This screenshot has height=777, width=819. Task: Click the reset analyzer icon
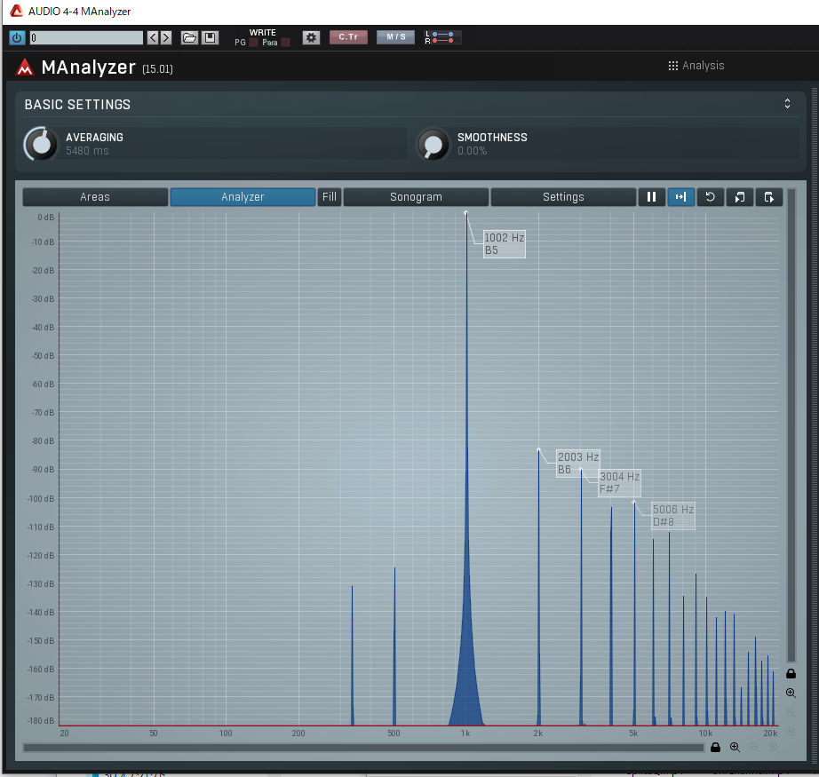click(710, 197)
